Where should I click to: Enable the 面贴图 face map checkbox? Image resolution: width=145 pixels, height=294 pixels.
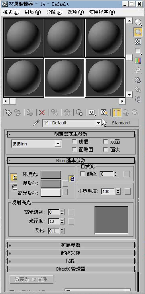74,150
